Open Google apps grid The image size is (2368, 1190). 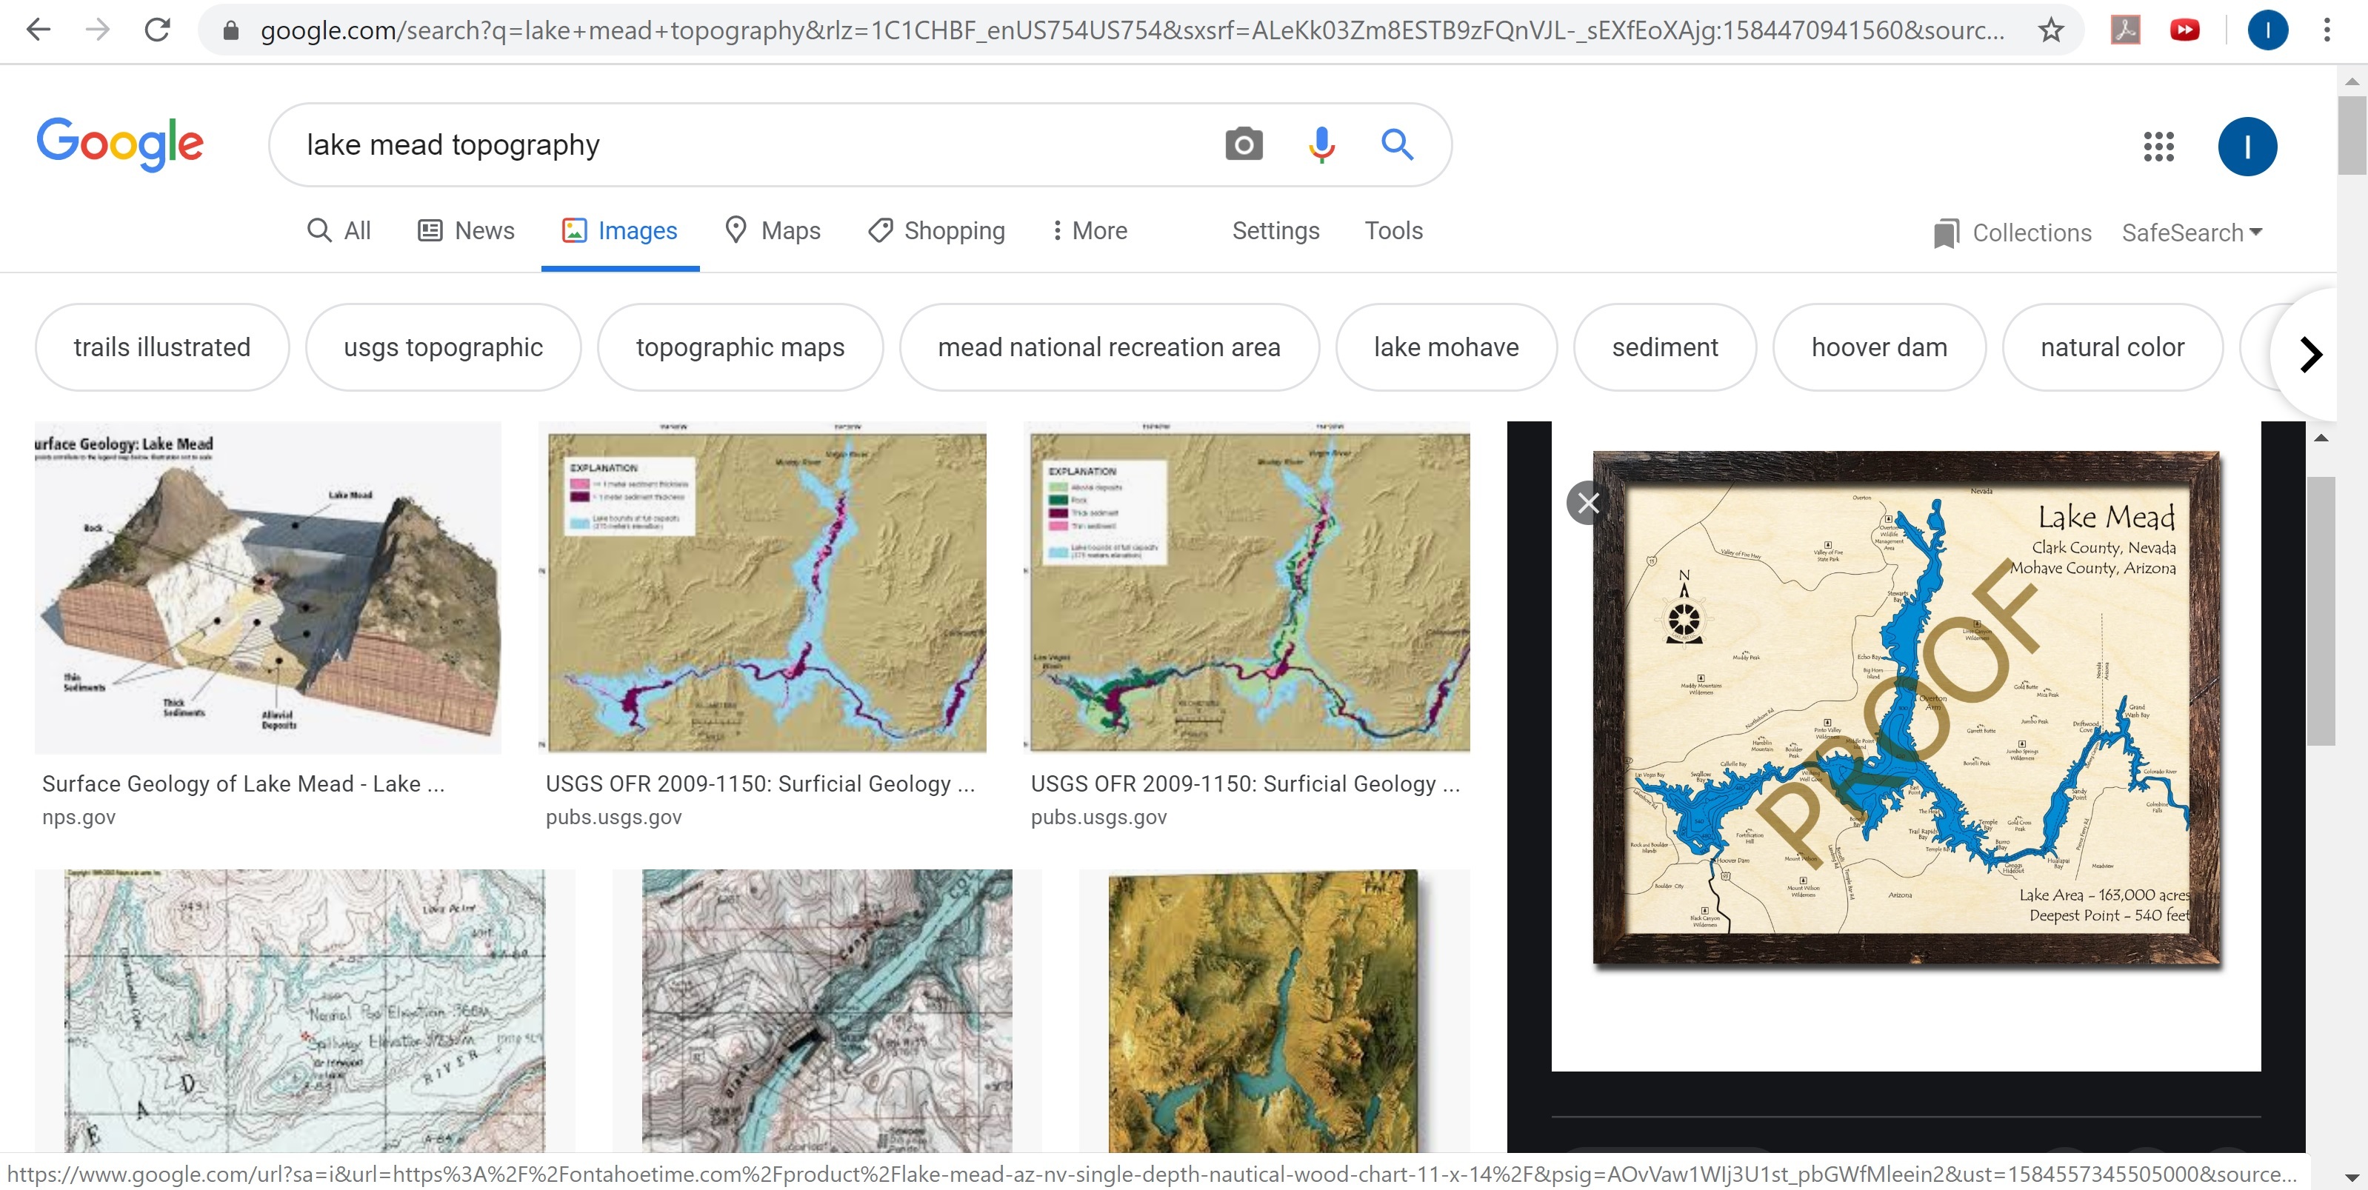pyautogui.click(x=2158, y=146)
